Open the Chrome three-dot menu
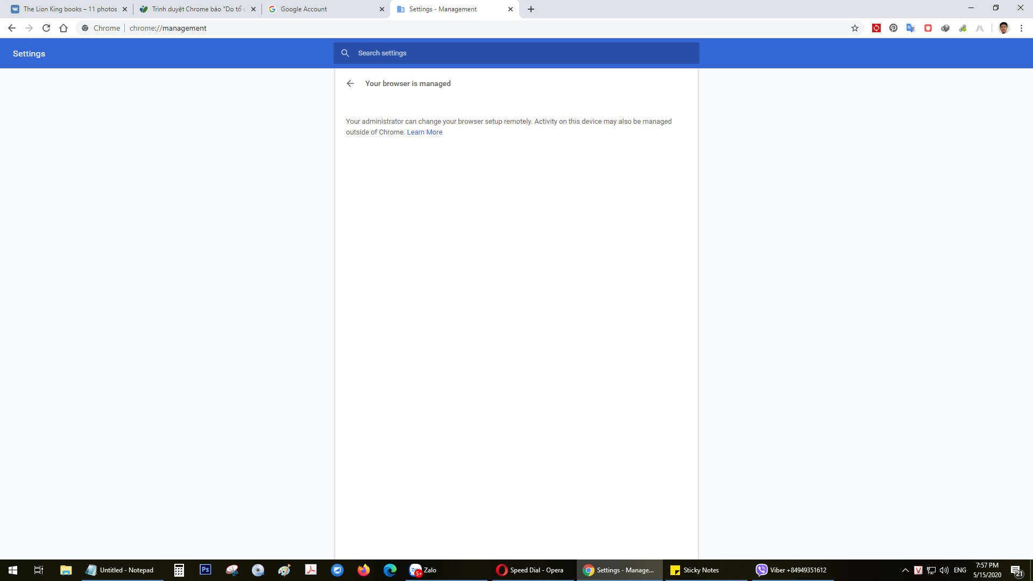 (x=1021, y=28)
